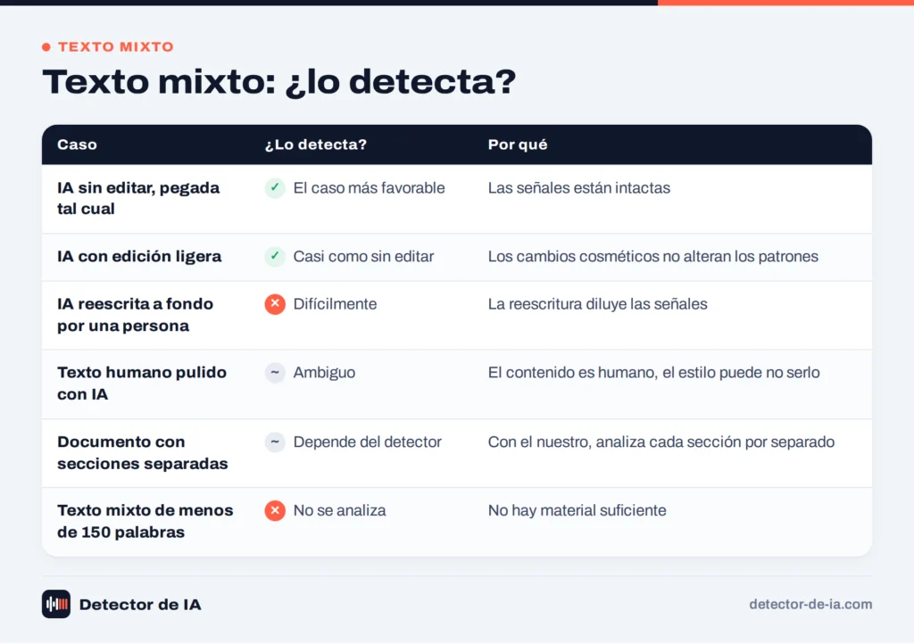Click green check icon beside 'El caso más favorable'
914x644 pixels.
(x=275, y=188)
